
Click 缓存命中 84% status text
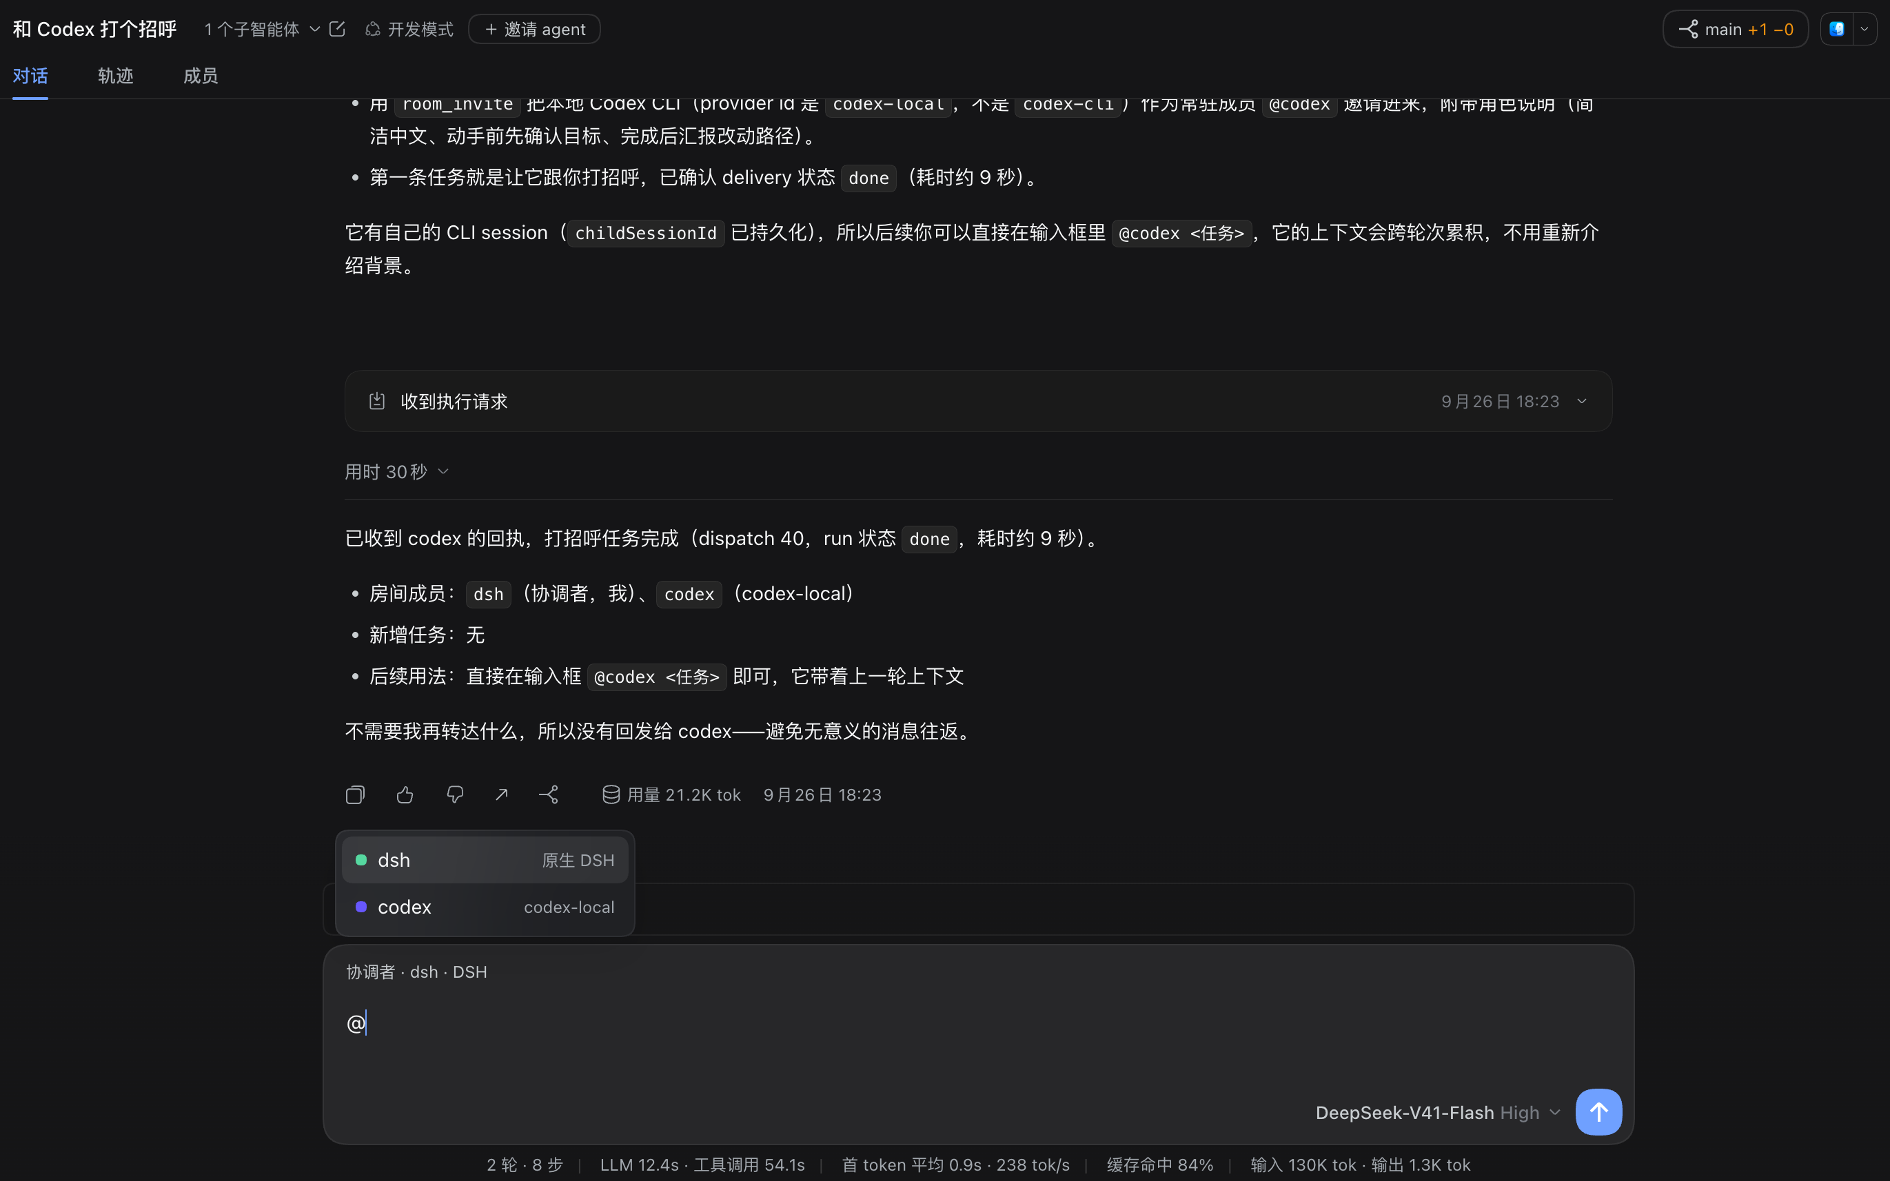tap(1160, 1164)
